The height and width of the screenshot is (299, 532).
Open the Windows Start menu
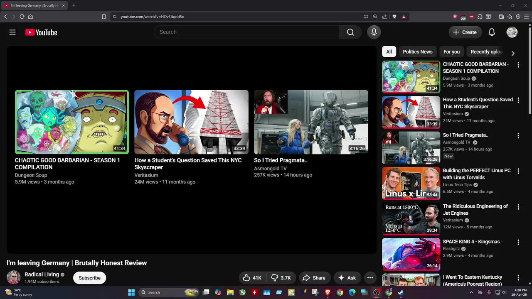[x=131, y=292]
